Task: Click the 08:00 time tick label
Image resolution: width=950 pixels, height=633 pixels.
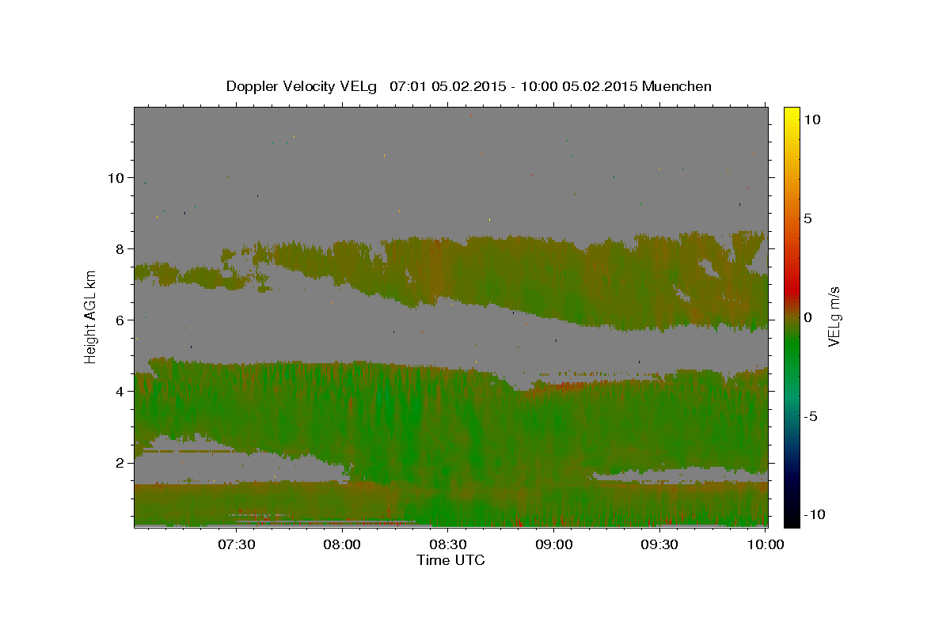Action: (343, 544)
